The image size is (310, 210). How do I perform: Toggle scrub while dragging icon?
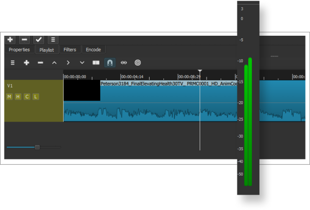pos(124,63)
